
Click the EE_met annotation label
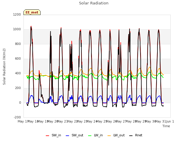[32, 12]
